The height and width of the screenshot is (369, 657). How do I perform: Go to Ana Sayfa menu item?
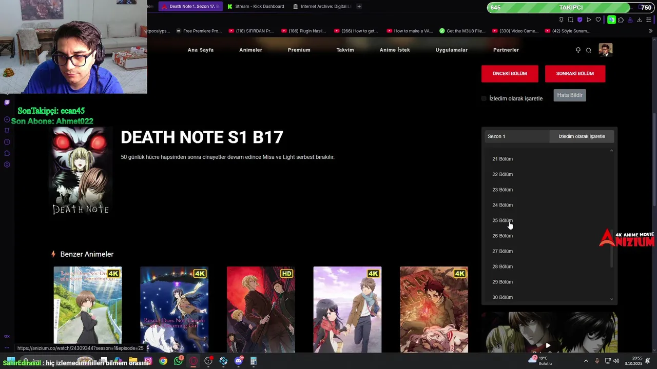201,50
